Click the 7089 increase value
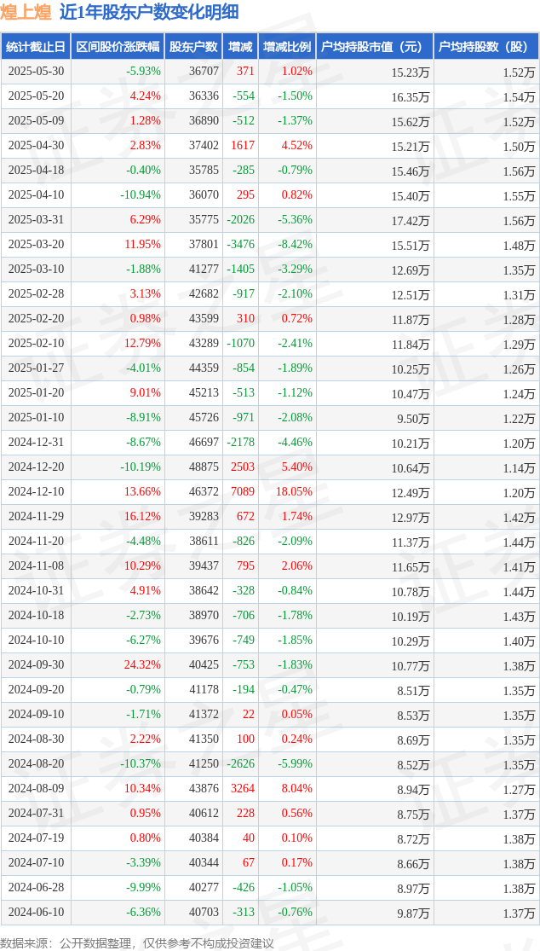 [243, 492]
